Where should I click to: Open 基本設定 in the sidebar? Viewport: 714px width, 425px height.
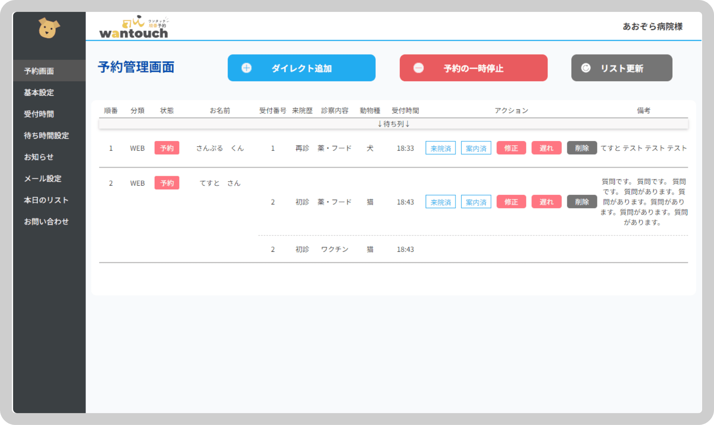(x=39, y=92)
